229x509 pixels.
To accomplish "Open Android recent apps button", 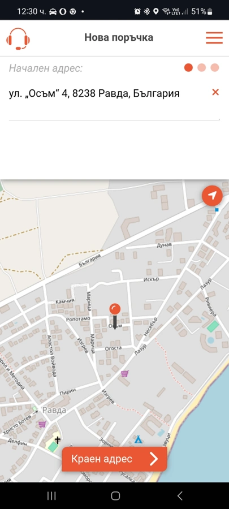I will [51, 495].
